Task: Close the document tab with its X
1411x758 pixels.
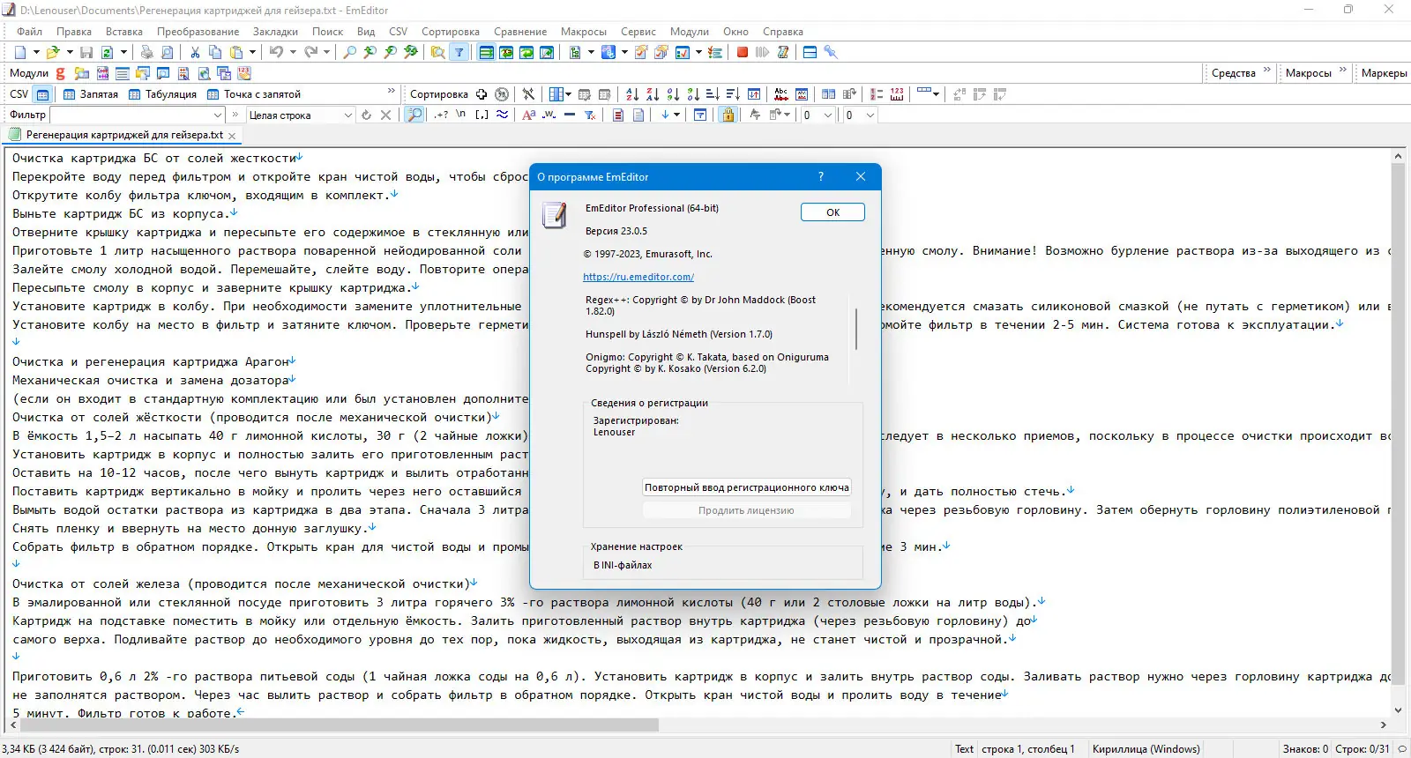Action: pyautogui.click(x=232, y=136)
